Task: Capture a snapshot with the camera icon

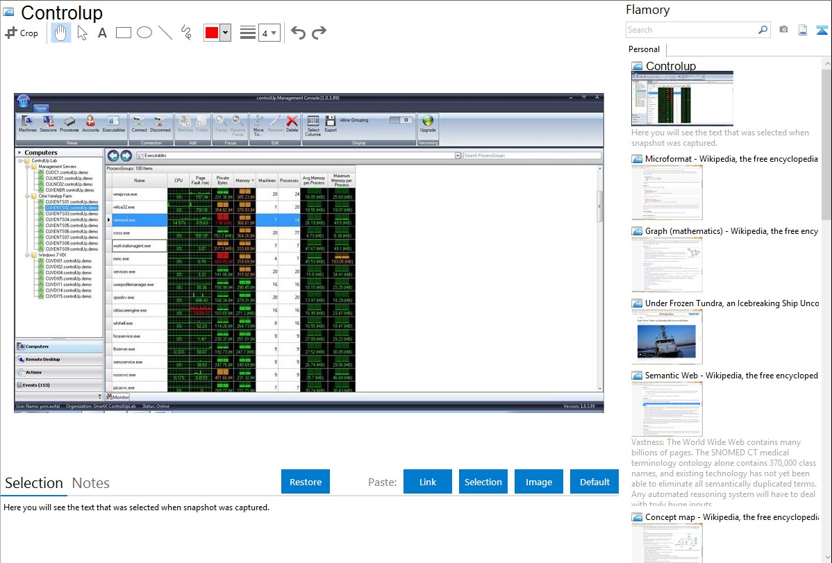Action: [783, 30]
